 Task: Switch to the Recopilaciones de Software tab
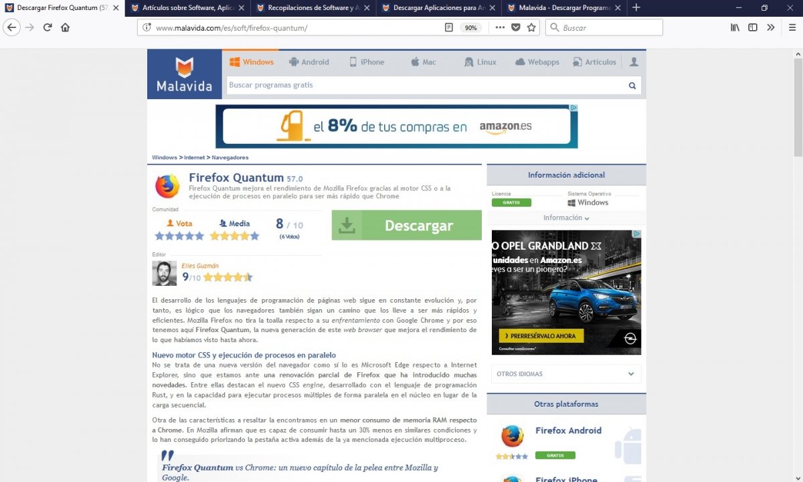point(313,8)
